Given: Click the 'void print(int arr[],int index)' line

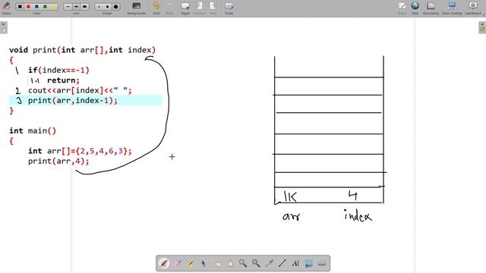Looking at the screenshot, I should (x=83, y=50).
